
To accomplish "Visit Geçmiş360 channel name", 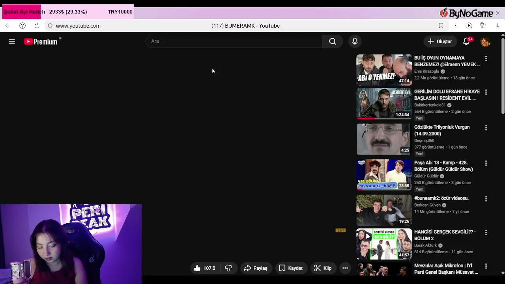I will (424, 140).
